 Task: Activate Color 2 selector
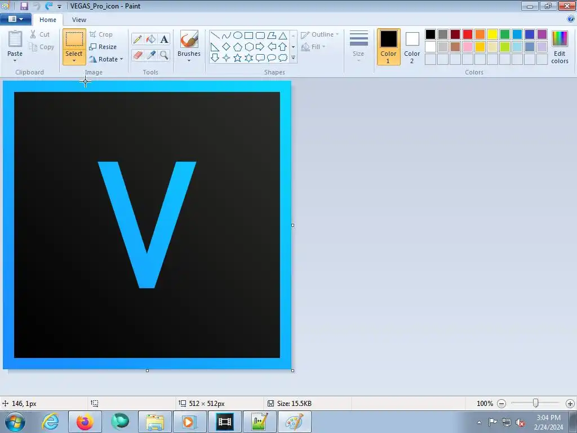pos(412,47)
